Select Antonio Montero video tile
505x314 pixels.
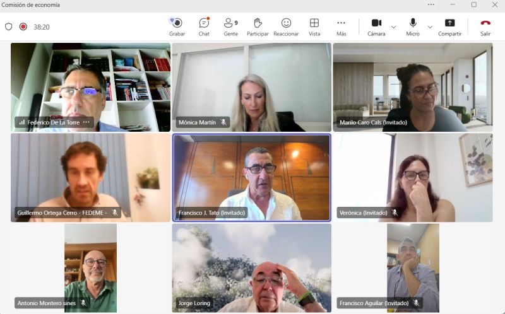[90, 268]
